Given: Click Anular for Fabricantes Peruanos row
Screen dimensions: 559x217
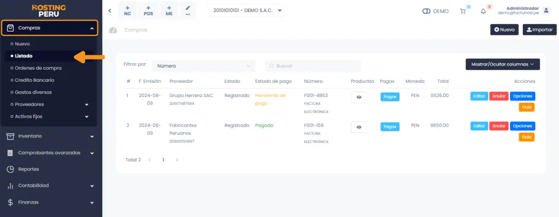Looking at the screenshot, I should [499, 126].
